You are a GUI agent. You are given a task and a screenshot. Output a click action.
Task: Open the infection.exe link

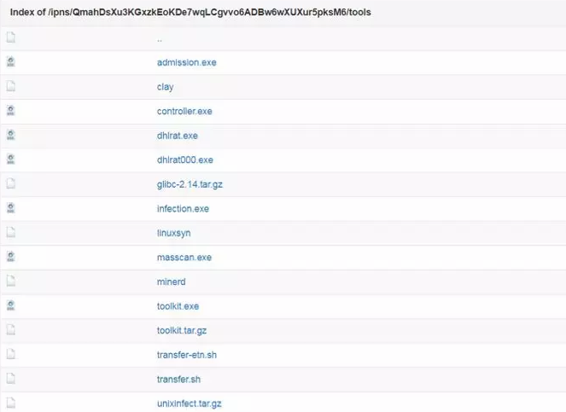[183, 208]
